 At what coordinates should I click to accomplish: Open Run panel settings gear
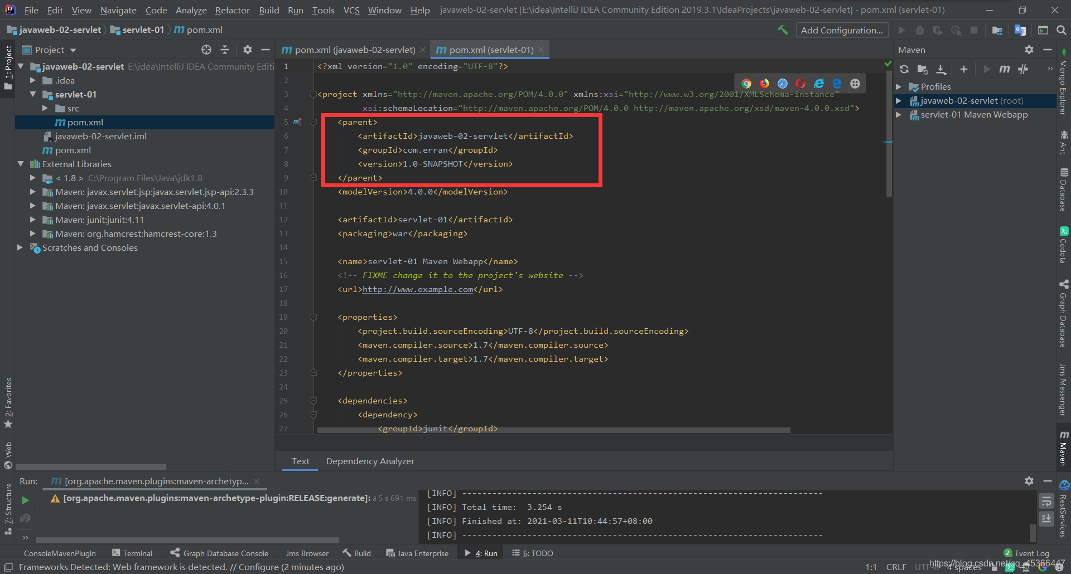[x=1029, y=481]
